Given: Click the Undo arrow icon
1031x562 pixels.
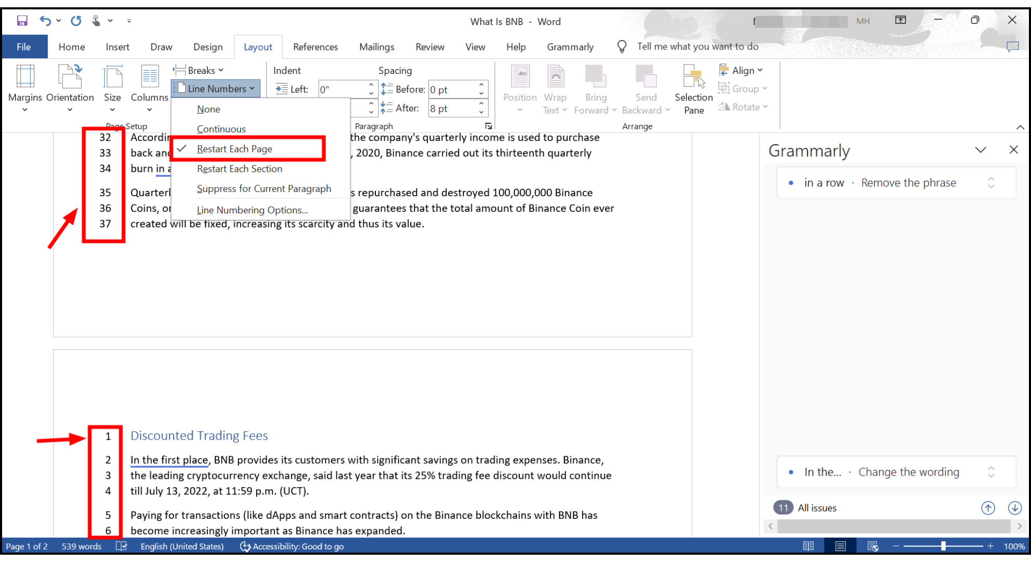Looking at the screenshot, I should (x=45, y=21).
